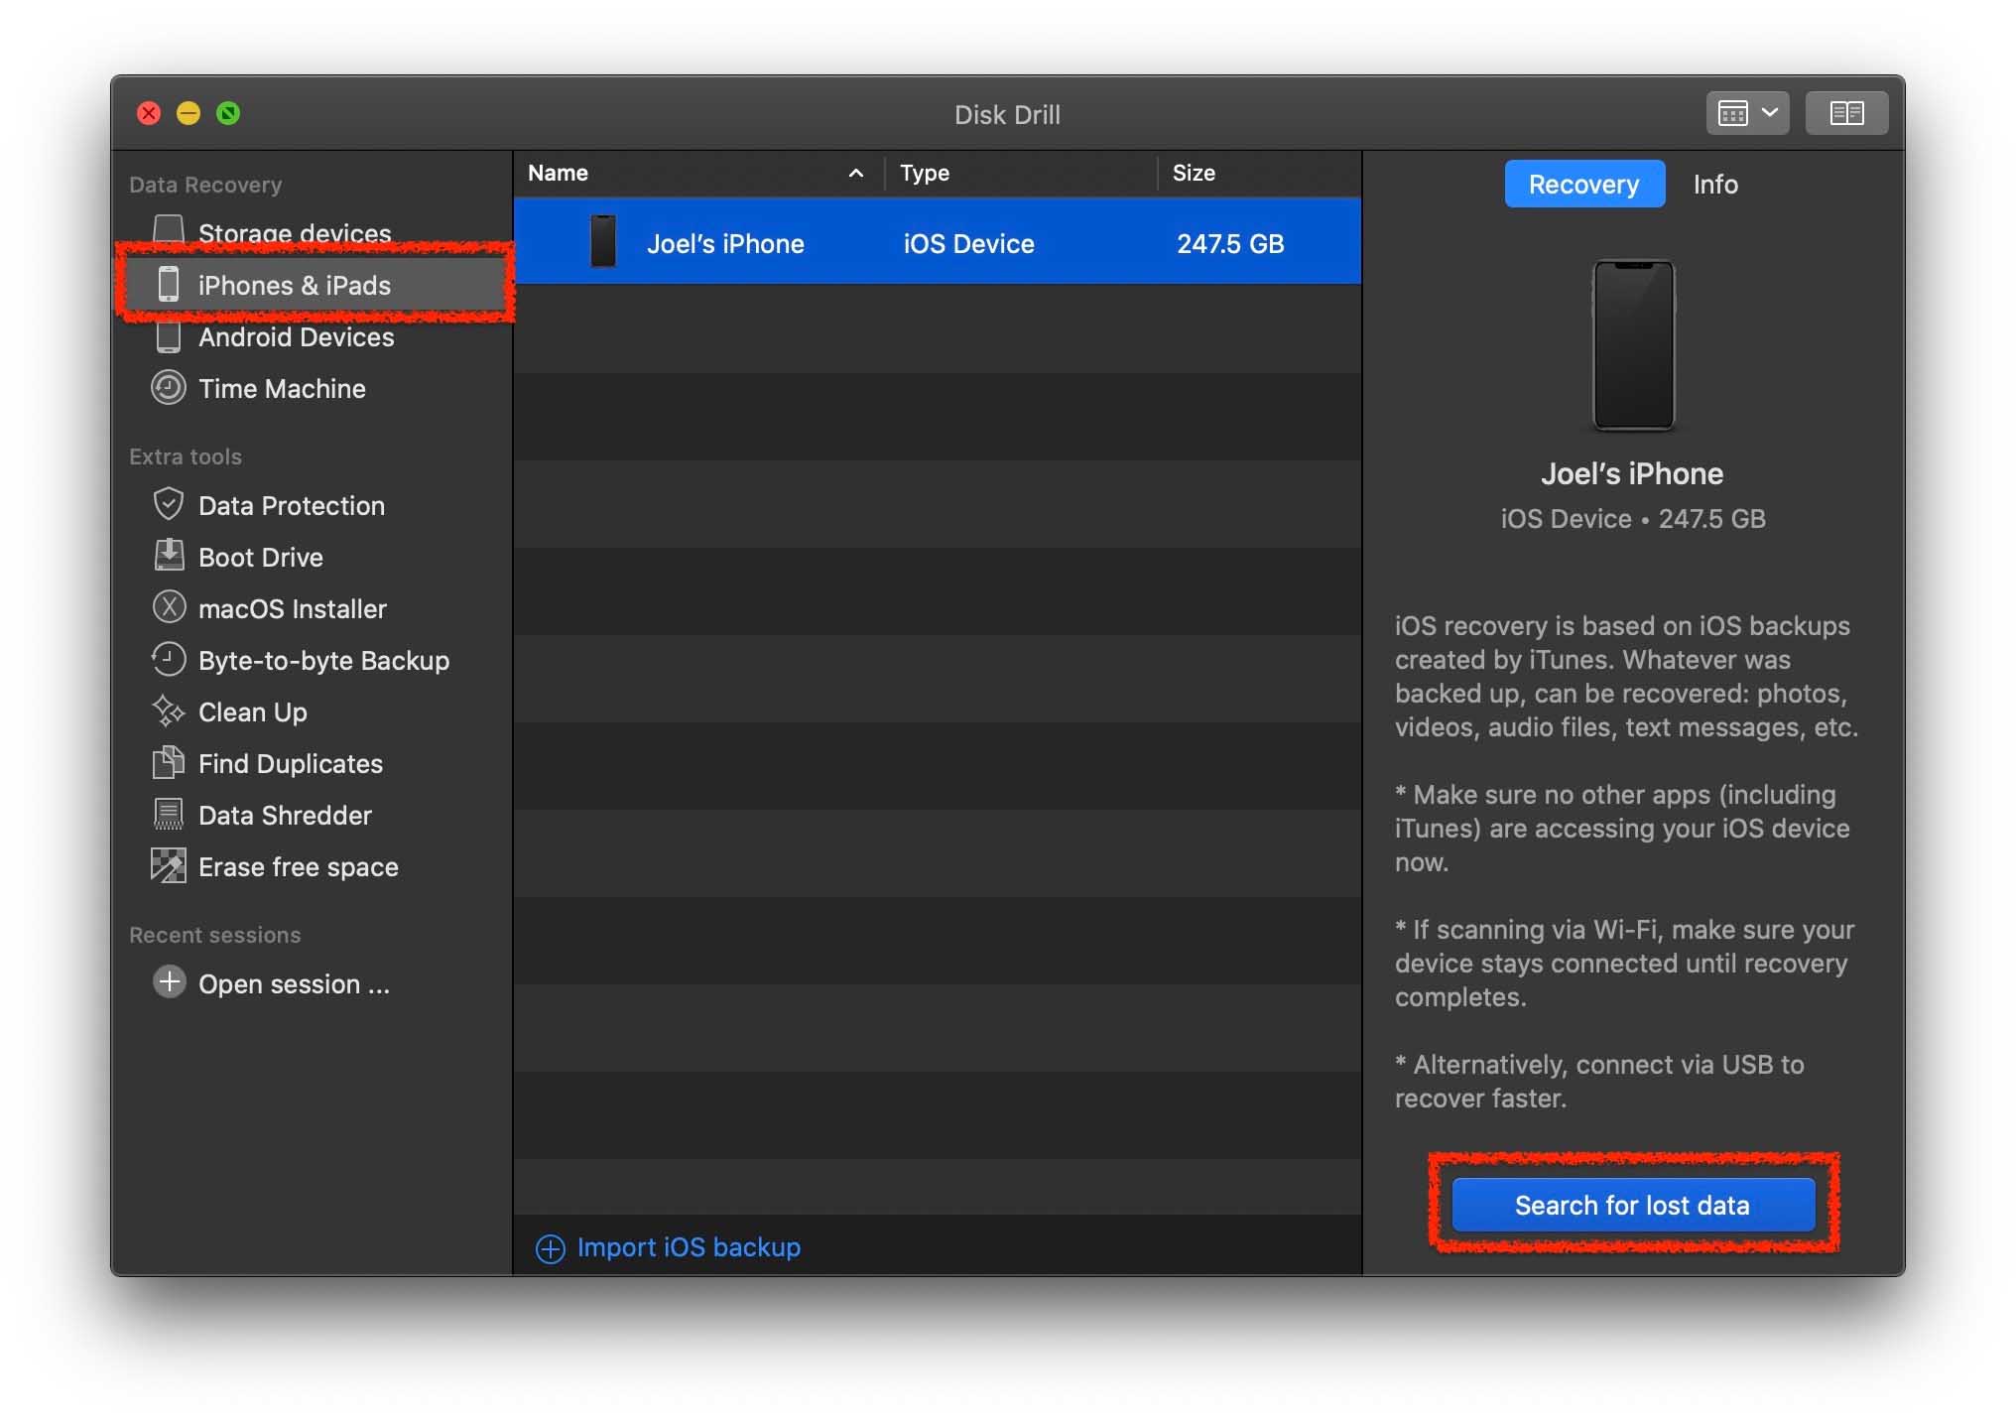Click the Find Duplicates icon
The width and height of the screenshot is (2016, 1423).
168,762
